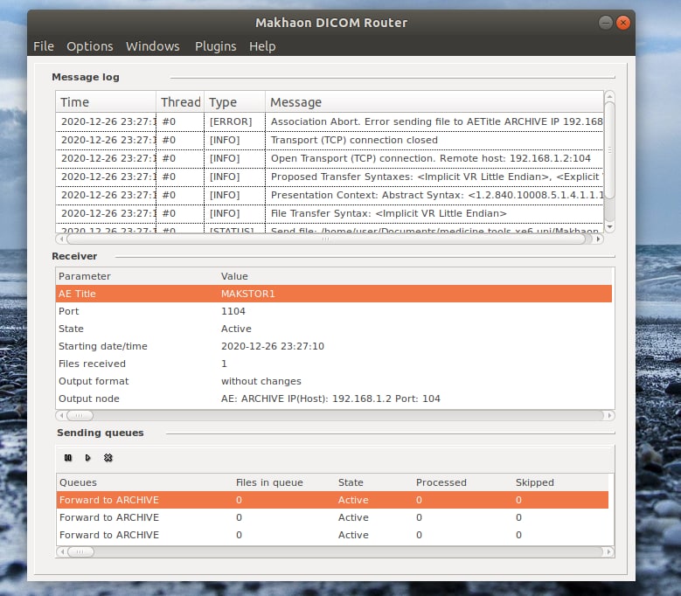Select the Proposed Transfer Syntaxes log entry
The image size is (681, 596).
pyautogui.click(x=330, y=177)
